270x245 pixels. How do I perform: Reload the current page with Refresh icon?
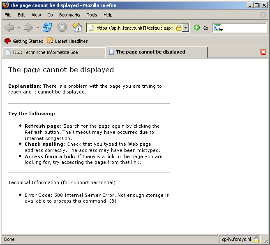(x=47, y=28)
